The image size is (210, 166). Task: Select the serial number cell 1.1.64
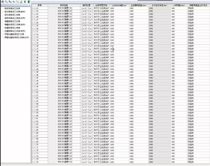pyautogui.click(x=40, y=127)
